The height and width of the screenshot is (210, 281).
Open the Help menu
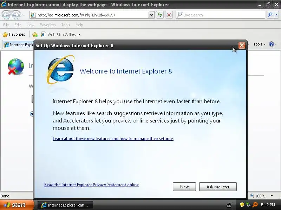coord(79,25)
